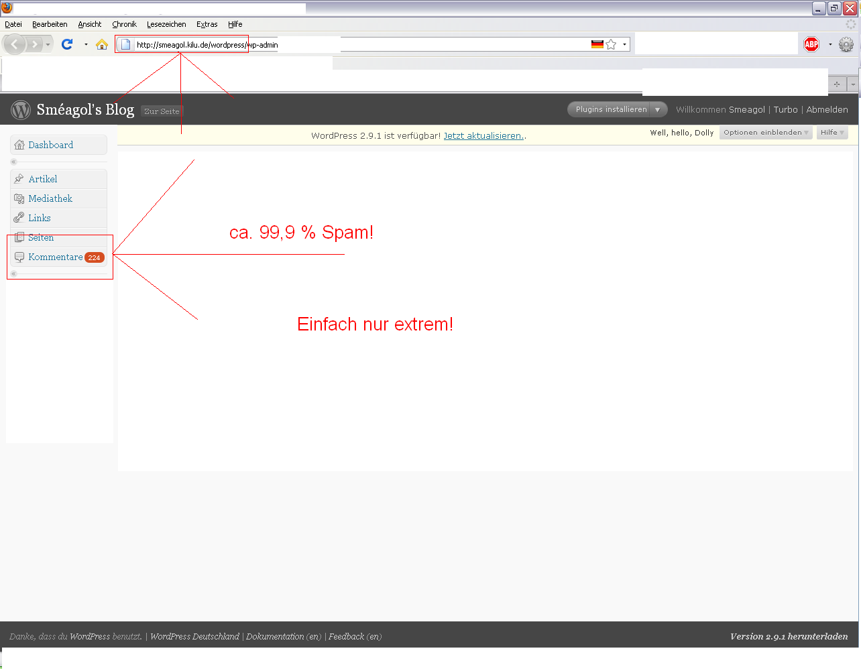Click the Plugins installieren button
861x669 pixels.
tap(611, 109)
